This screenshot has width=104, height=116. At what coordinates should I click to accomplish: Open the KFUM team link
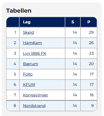(x=29, y=85)
